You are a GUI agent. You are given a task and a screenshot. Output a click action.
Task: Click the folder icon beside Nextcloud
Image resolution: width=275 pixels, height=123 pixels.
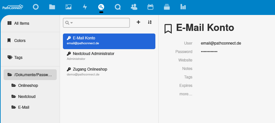coord(13,96)
